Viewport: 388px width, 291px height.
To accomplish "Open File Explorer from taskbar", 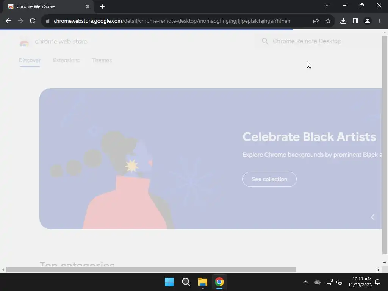I will click(202, 282).
